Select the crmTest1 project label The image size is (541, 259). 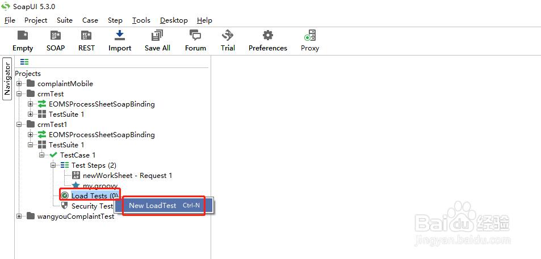click(x=52, y=124)
